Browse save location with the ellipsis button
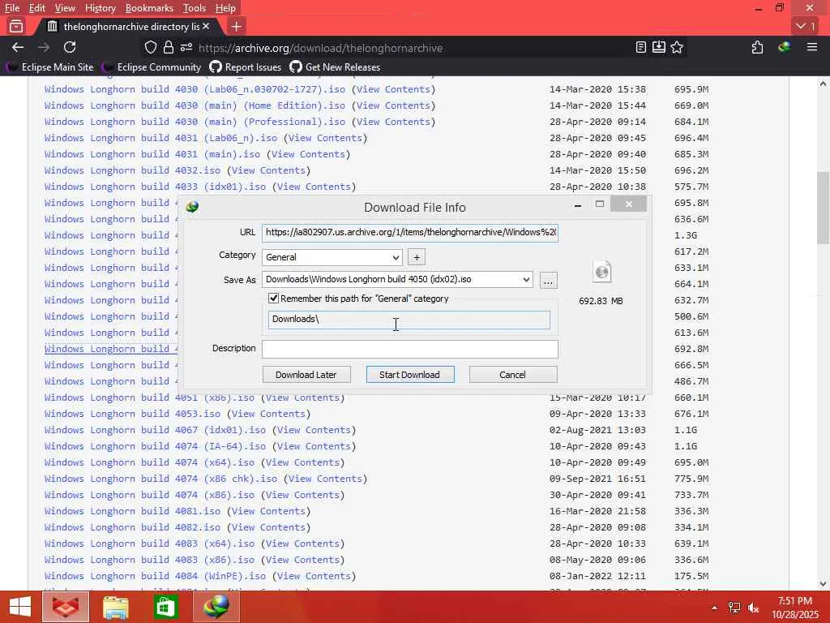The image size is (830, 623). tap(549, 280)
